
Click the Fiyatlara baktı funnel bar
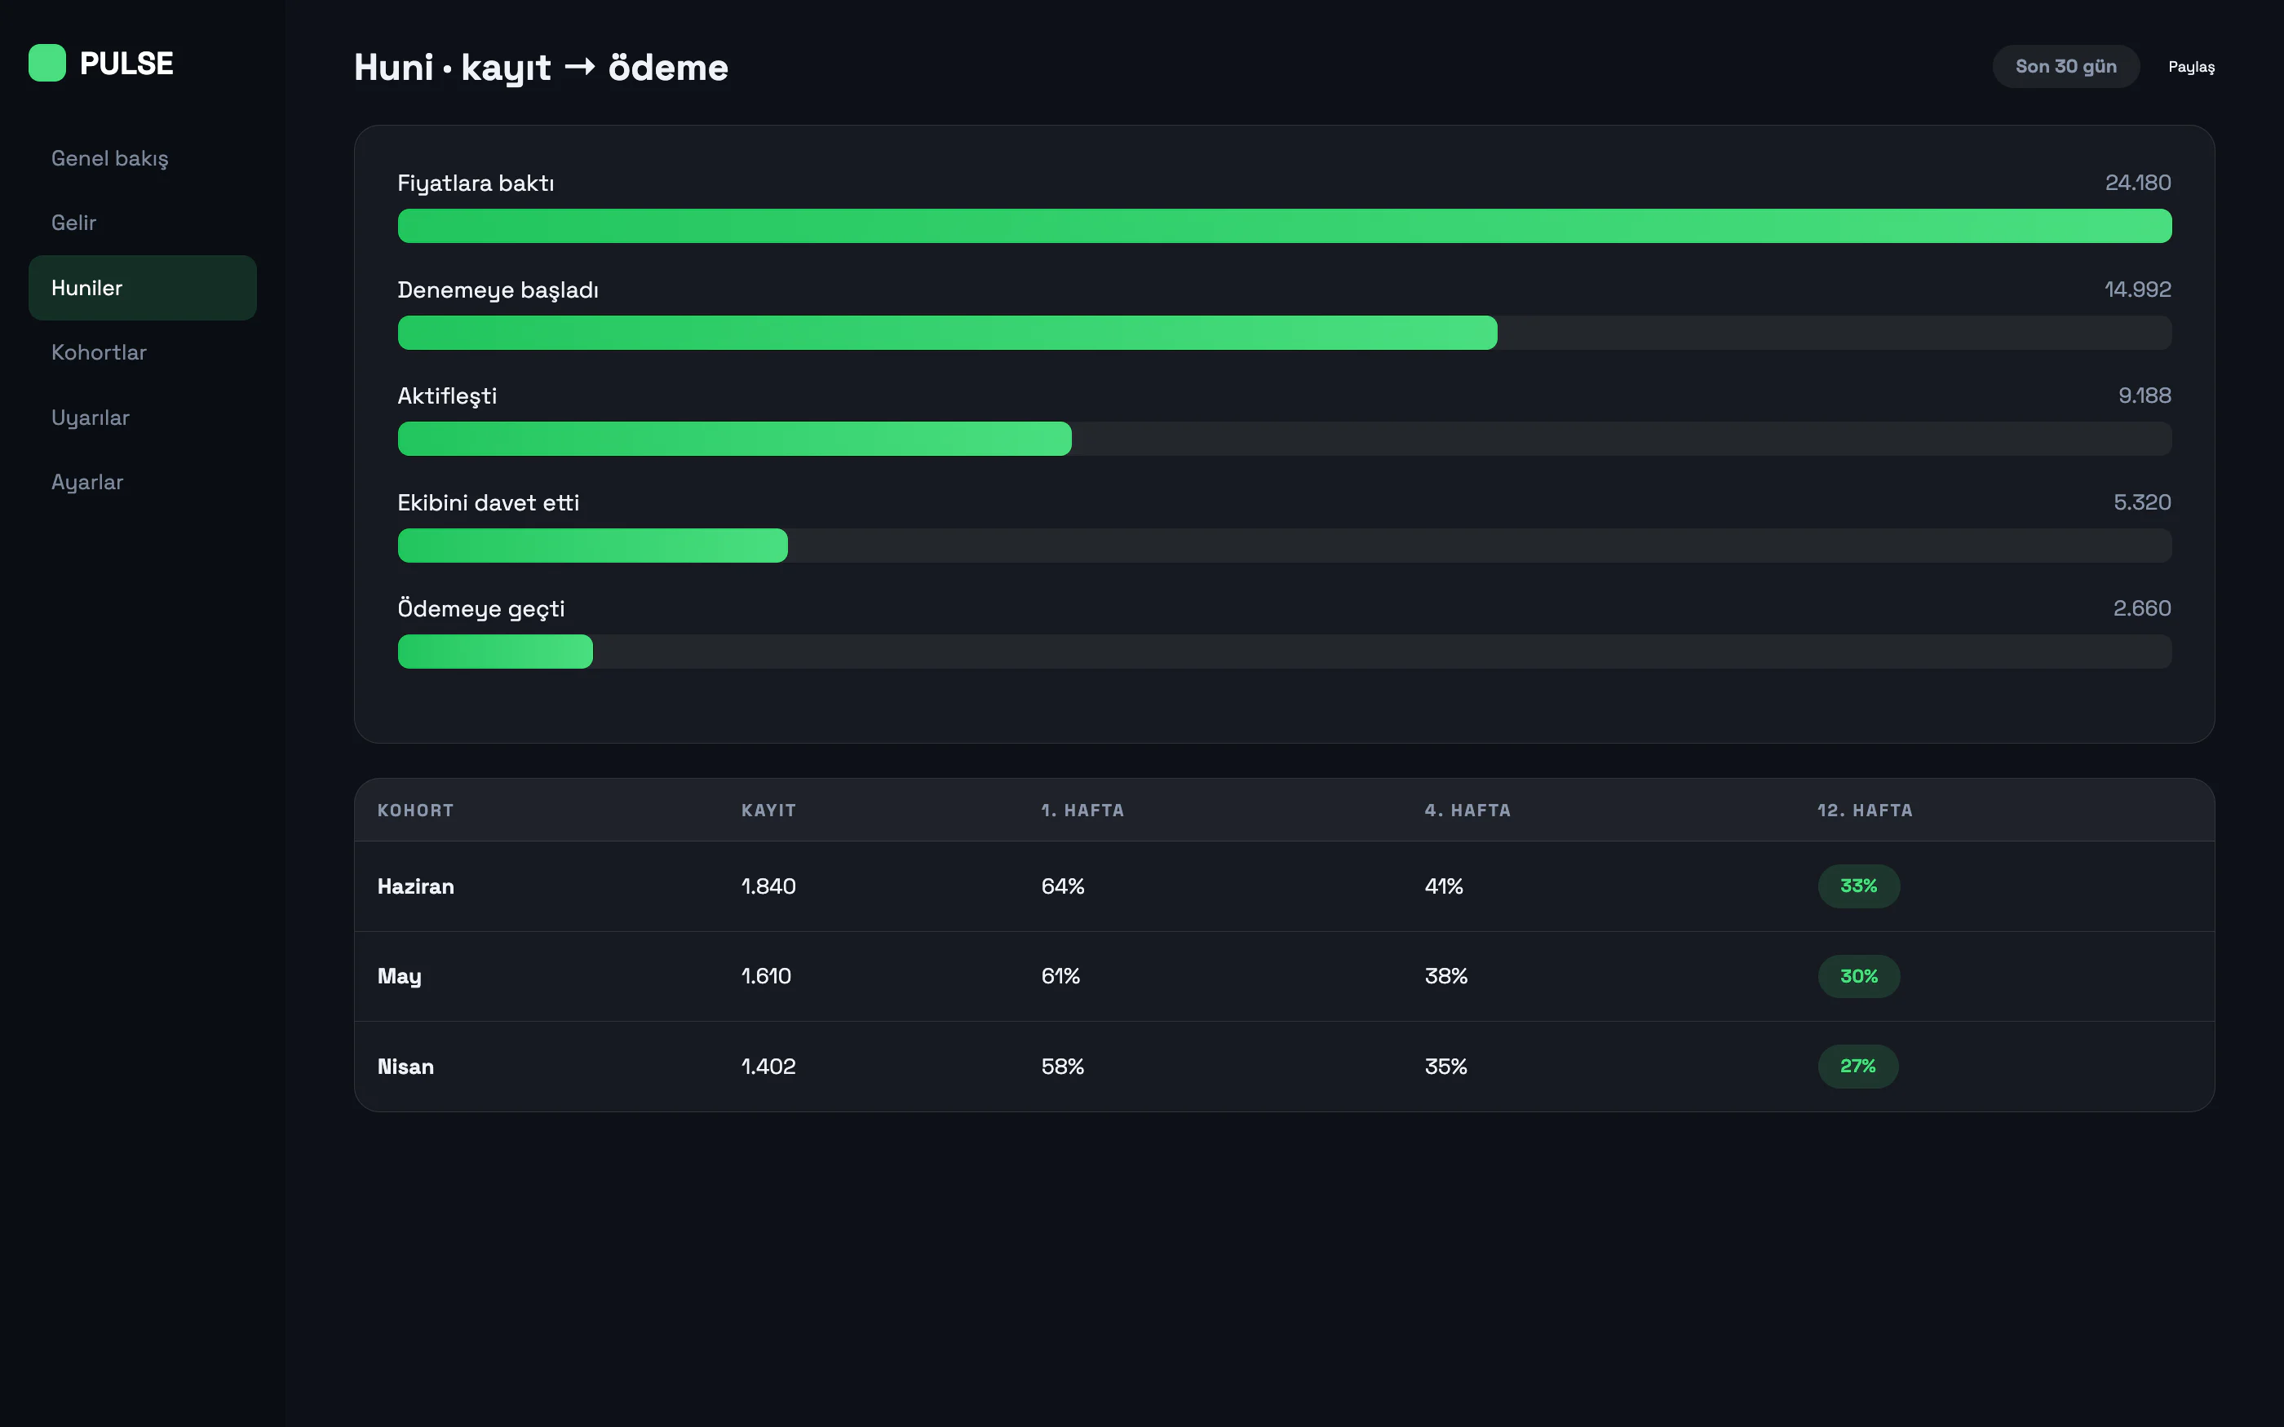1285,226
